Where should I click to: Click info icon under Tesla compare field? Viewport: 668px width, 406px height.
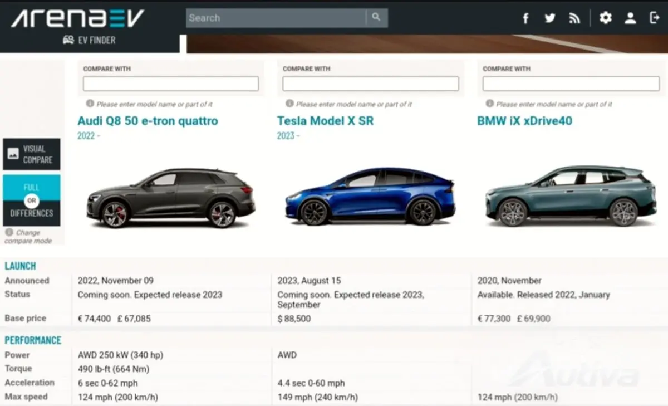pyautogui.click(x=289, y=104)
